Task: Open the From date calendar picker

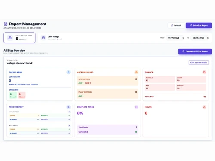Action: (x=183, y=38)
